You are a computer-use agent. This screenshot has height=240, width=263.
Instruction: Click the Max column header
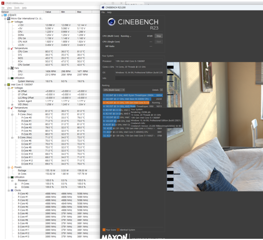(x=84, y=12)
